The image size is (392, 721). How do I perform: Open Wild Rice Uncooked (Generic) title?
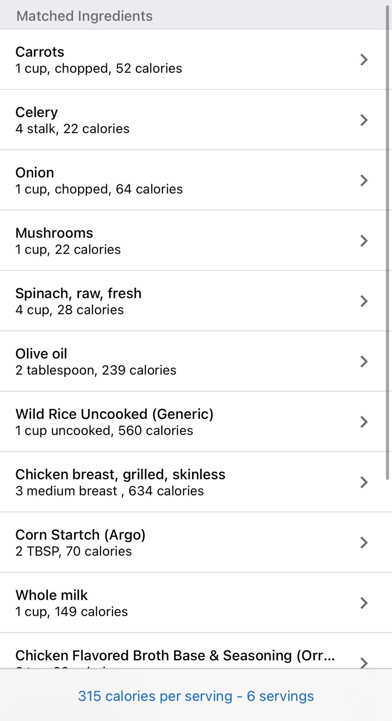coord(114,414)
